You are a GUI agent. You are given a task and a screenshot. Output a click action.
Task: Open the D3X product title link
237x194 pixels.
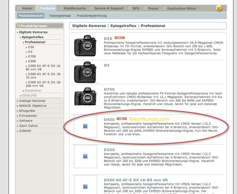[108, 39]
